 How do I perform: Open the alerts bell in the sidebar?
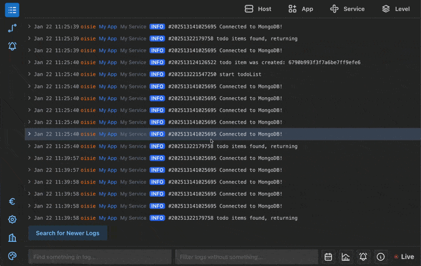coord(12,46)
